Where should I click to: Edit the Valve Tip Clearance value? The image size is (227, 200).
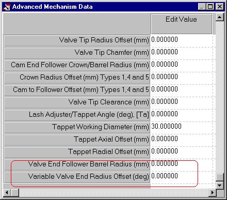(182, 103)
